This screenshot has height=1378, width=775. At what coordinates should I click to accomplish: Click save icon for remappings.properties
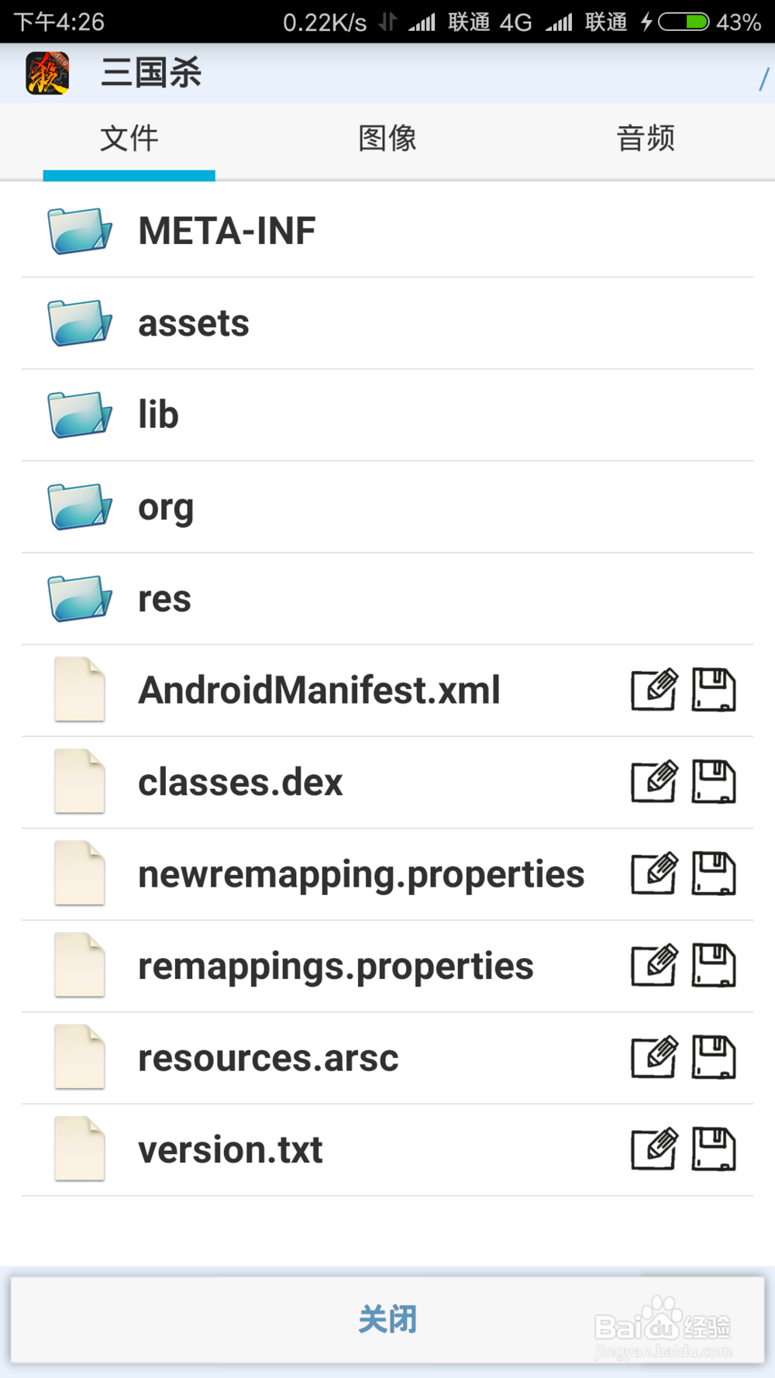coord(714,966)
